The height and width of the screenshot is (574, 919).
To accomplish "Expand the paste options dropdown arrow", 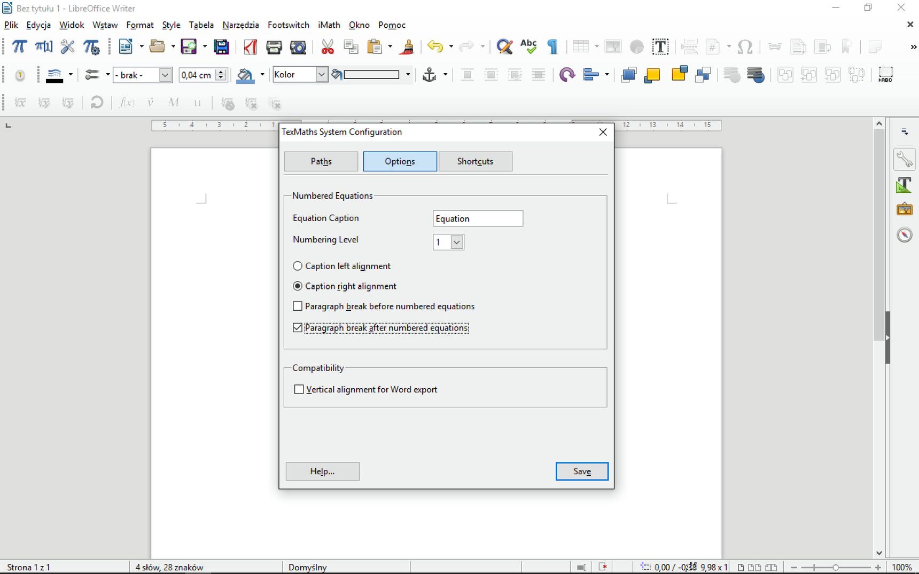I will (x=390, y=47).
